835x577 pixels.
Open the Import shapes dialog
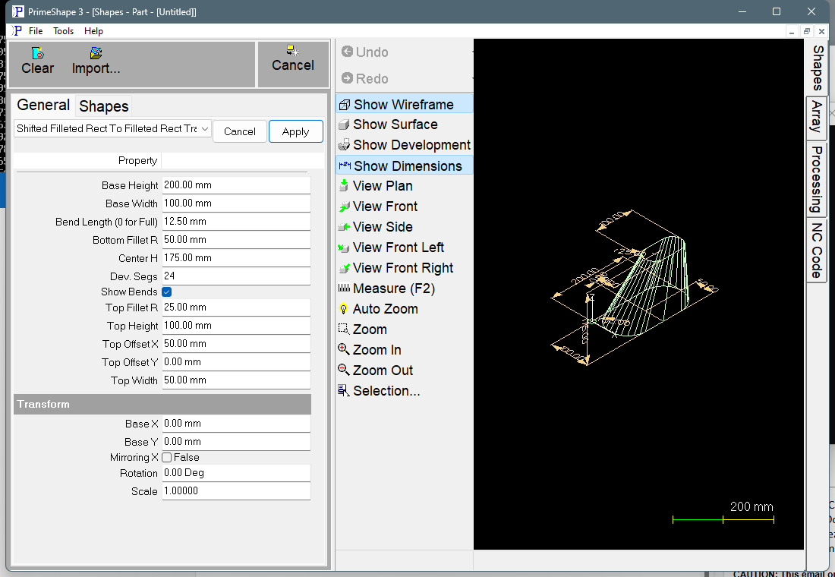tap(96, 61)
